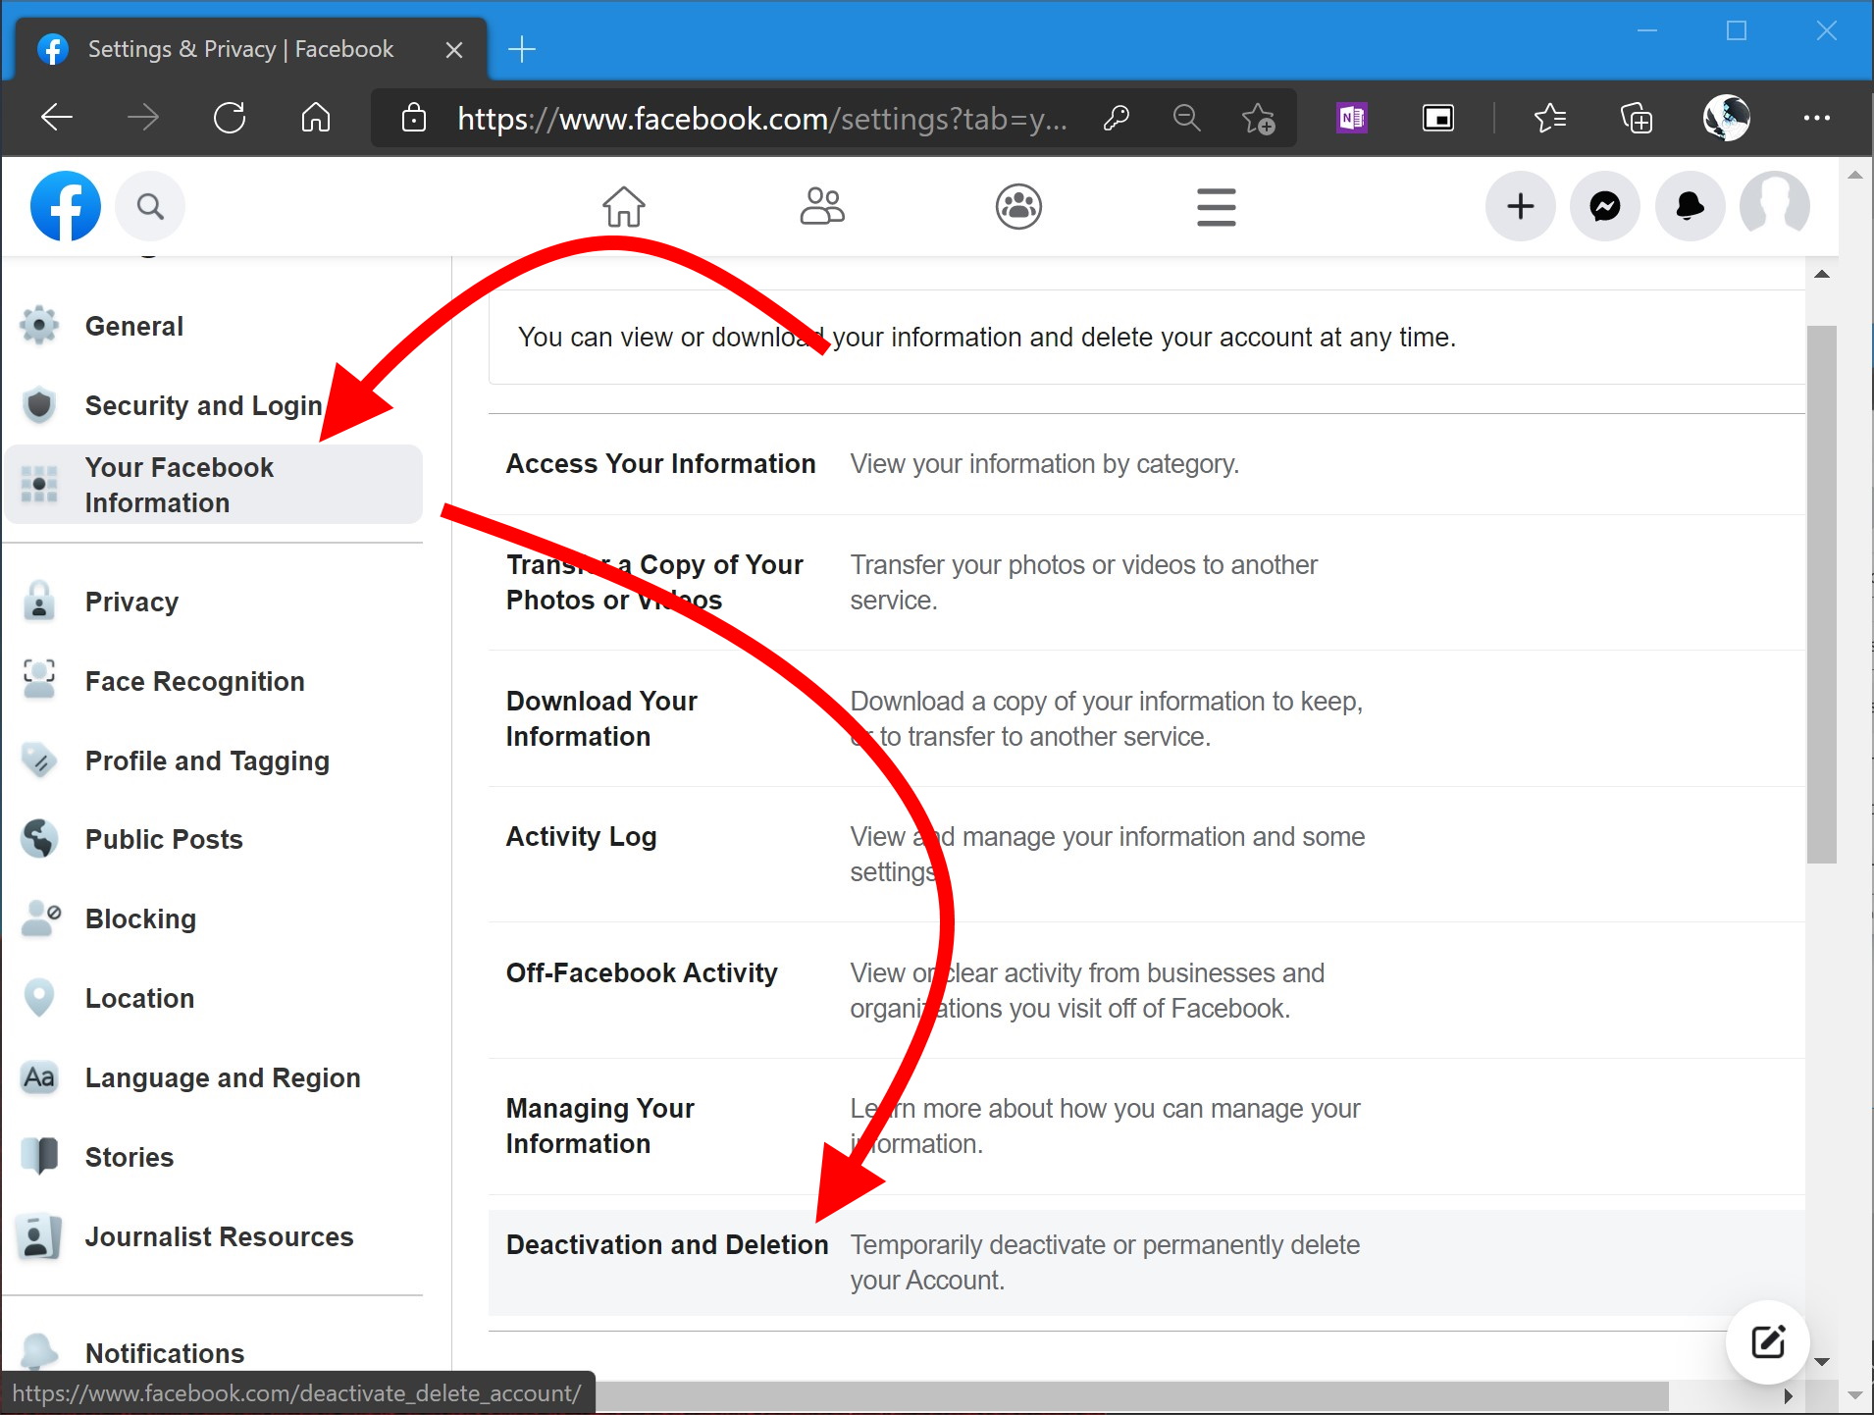Open the Facebook search magnifier
Image resolution: width=1874 pixels, height=1415 pixels.
click(x=150, y=206)
